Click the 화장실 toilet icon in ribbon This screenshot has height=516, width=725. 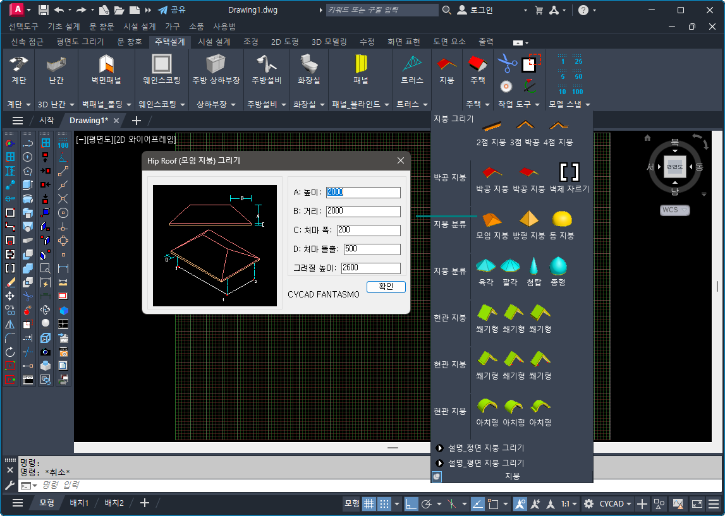pyautogui.click(x=309, y=69)
